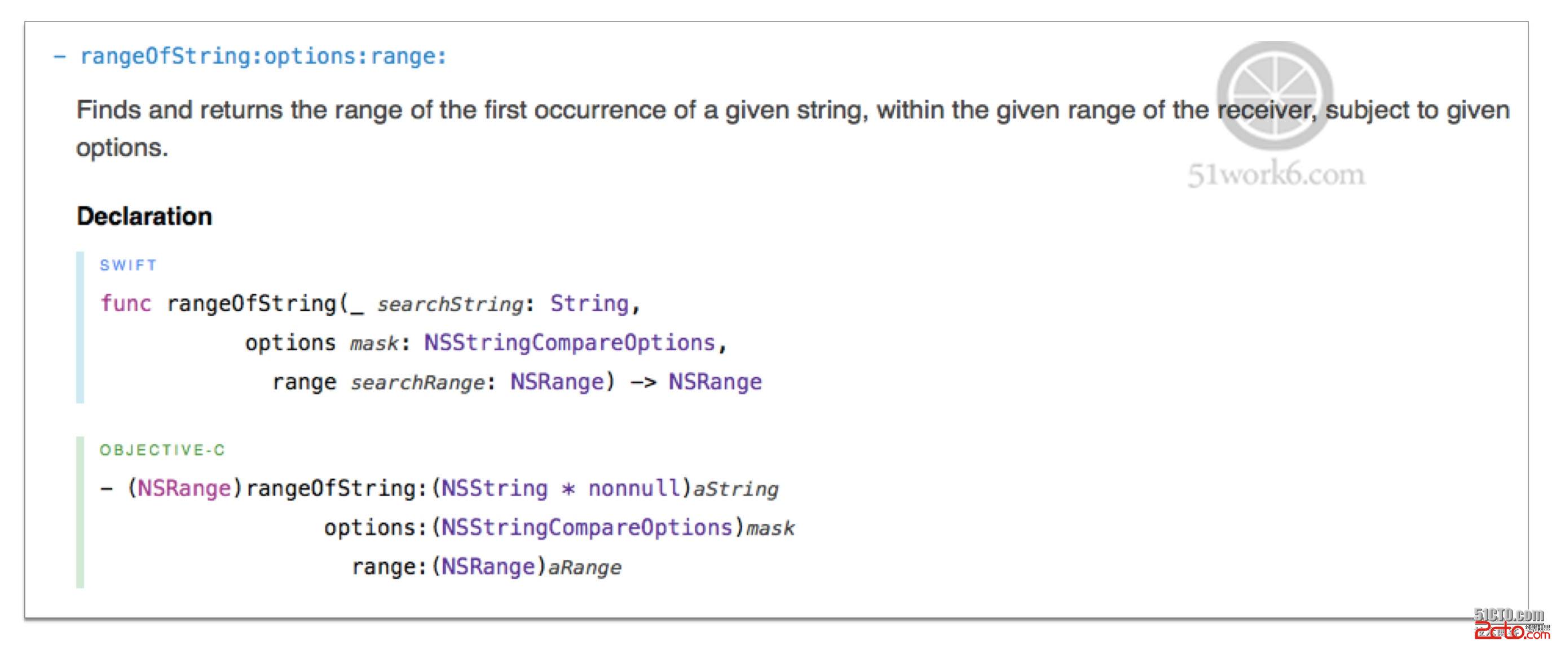This screenshot has width=1552, height=645.
Task: Click the searchString parameter name
Action: coord(450,304)
